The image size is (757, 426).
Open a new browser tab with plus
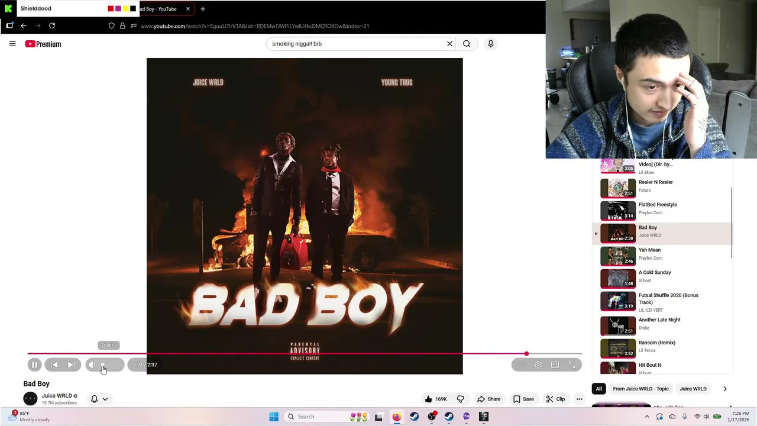[203, 9]
